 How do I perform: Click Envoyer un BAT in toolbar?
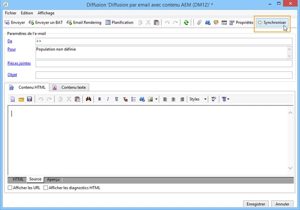46,22
